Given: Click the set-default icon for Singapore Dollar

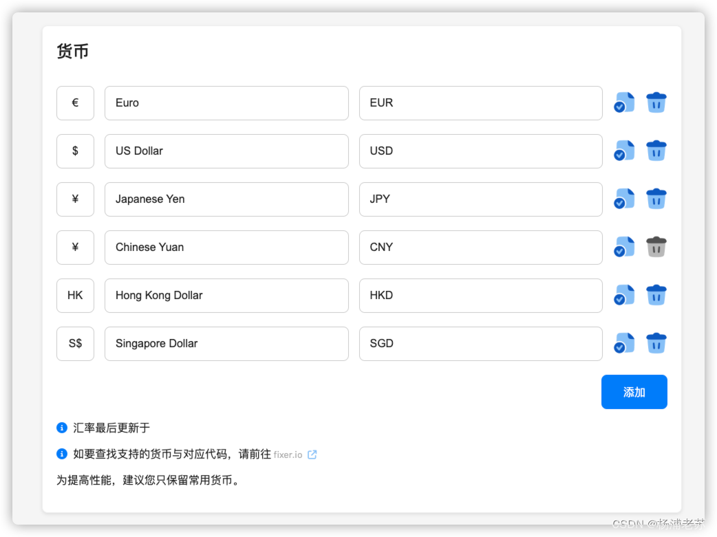Looking at the screenshot, I should tap(624, 343).
